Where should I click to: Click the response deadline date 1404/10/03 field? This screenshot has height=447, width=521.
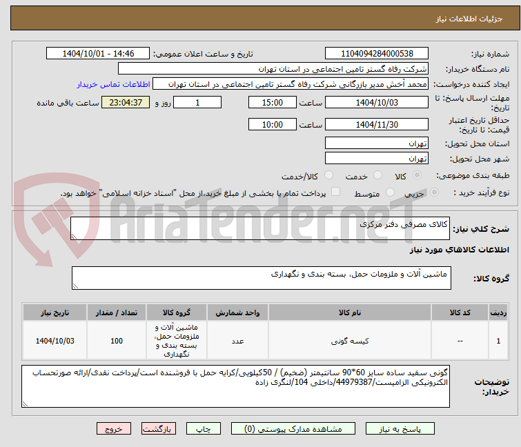point(377,102)
